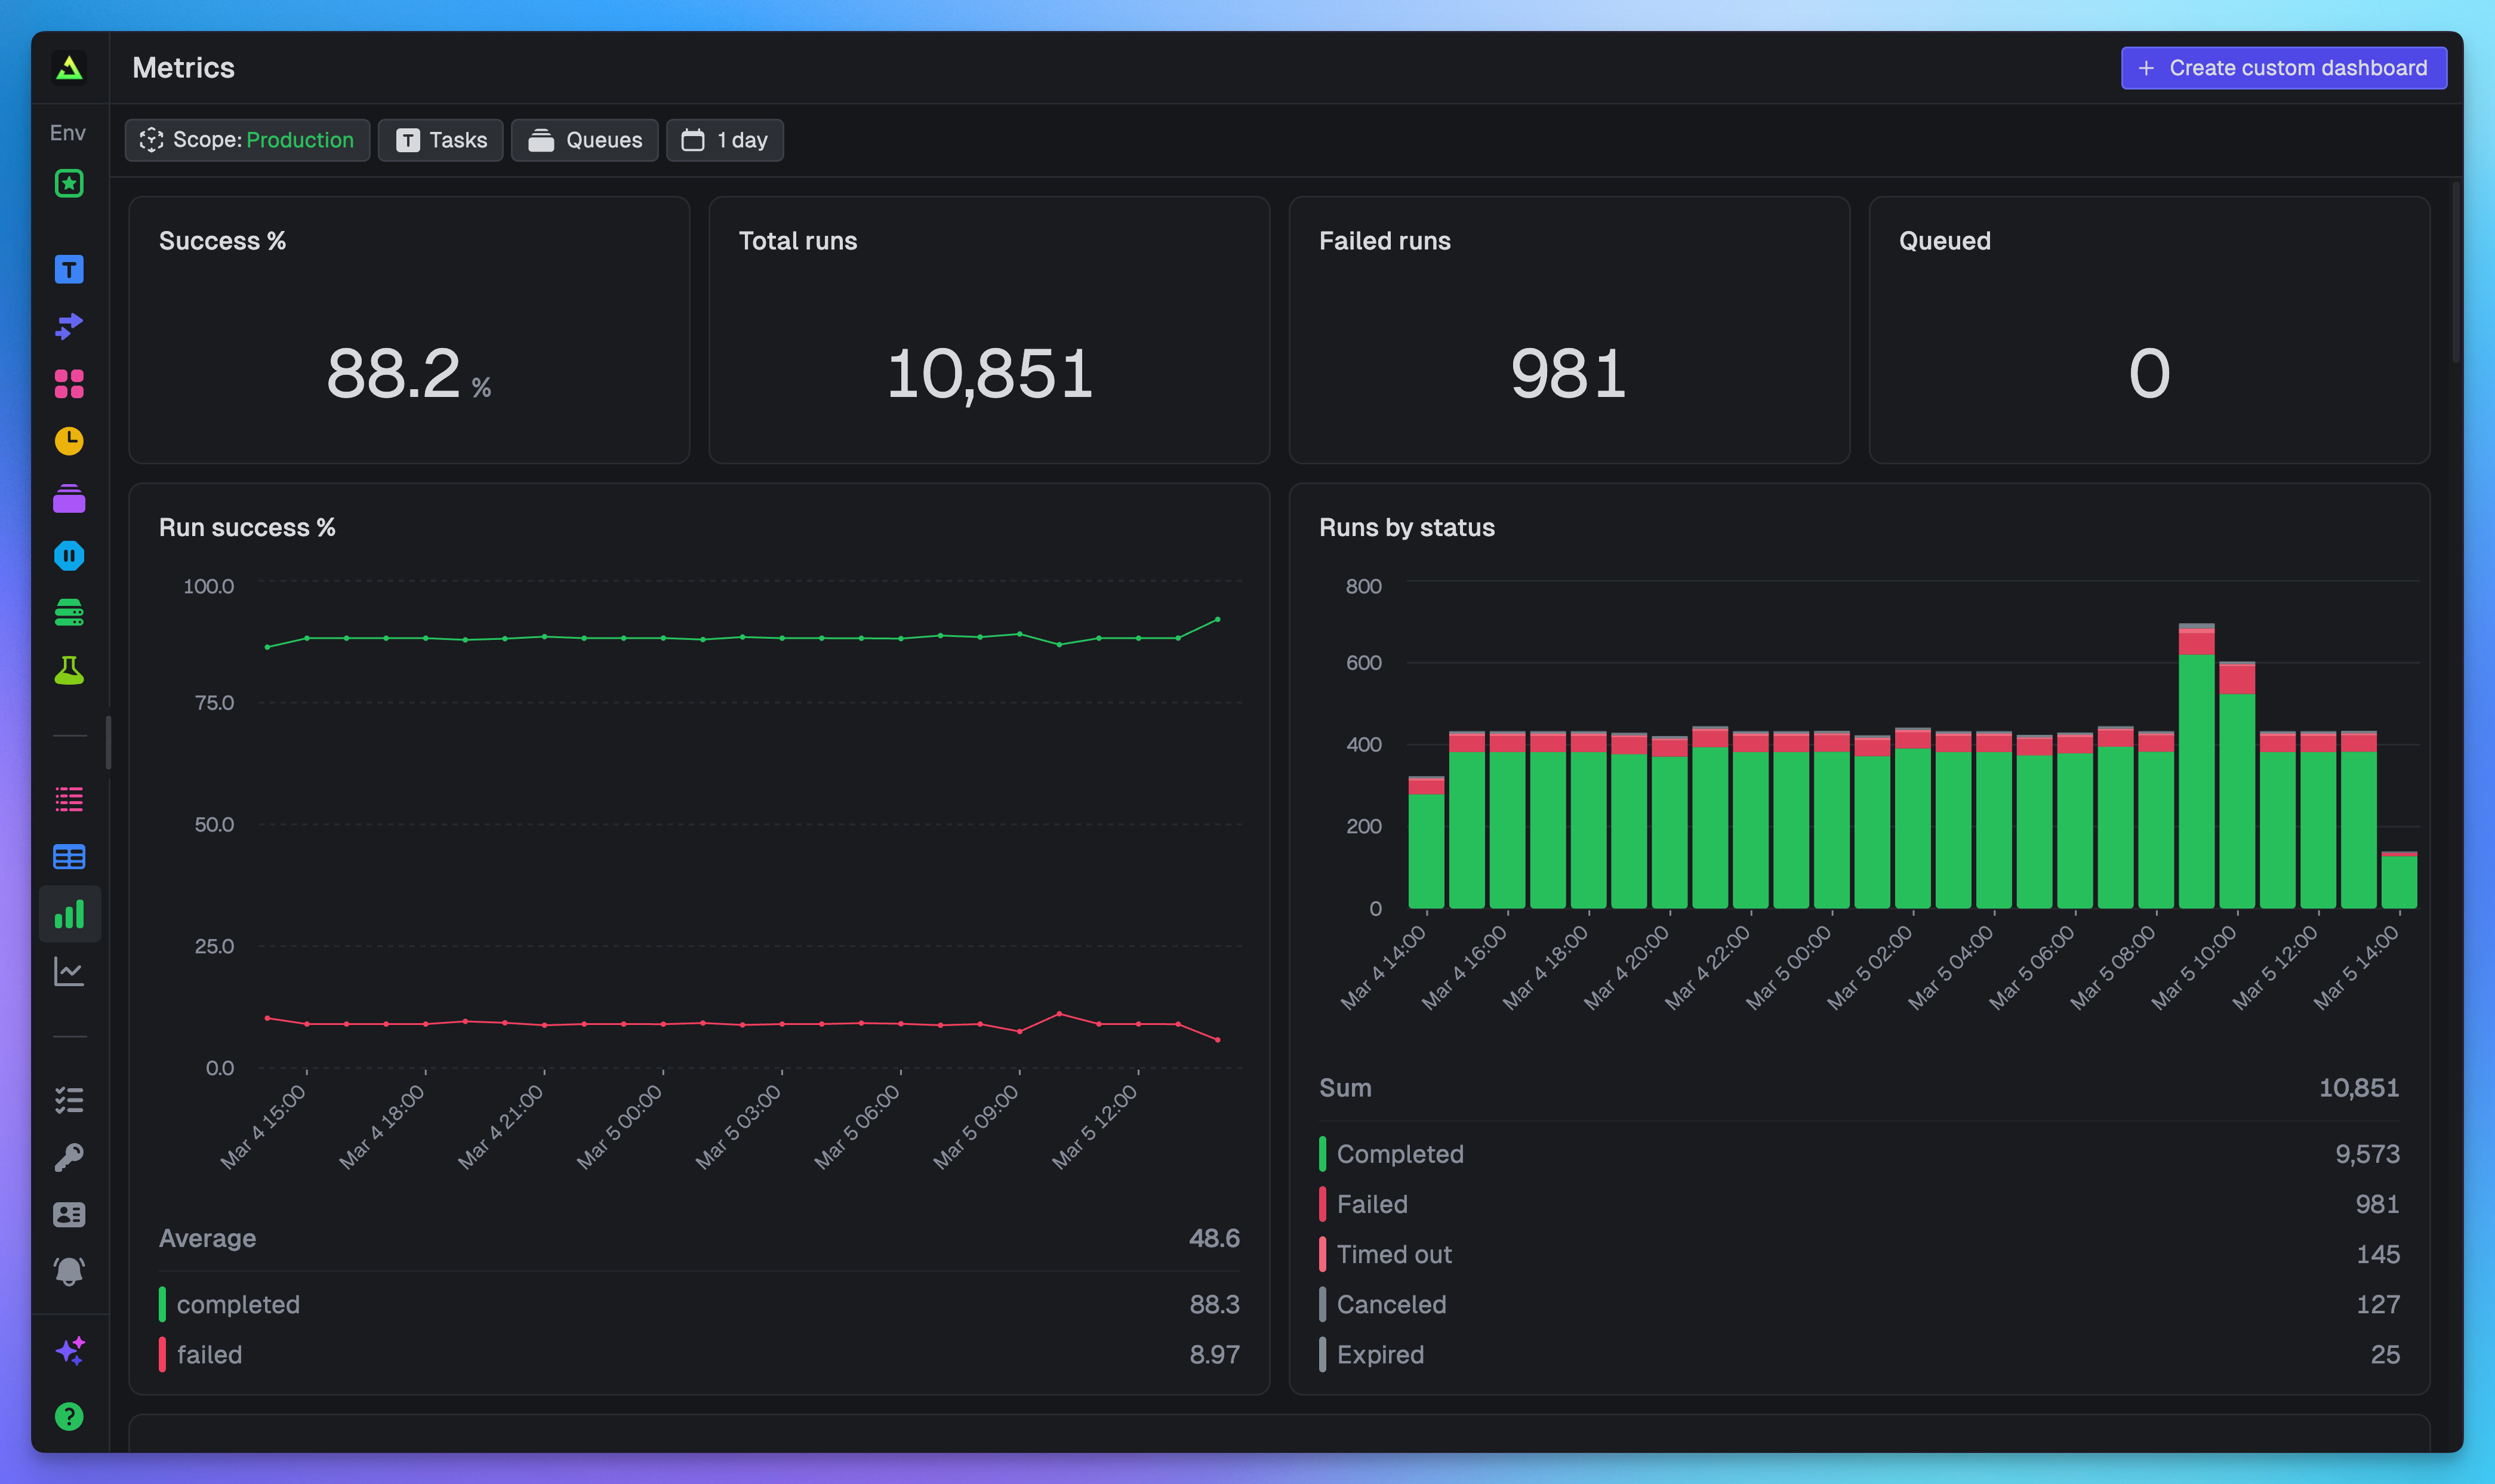Image resolution: width=2495 pixels, height=1484 pixels.
Task: Open the Tasks filter dropdown
Action: 441,140
